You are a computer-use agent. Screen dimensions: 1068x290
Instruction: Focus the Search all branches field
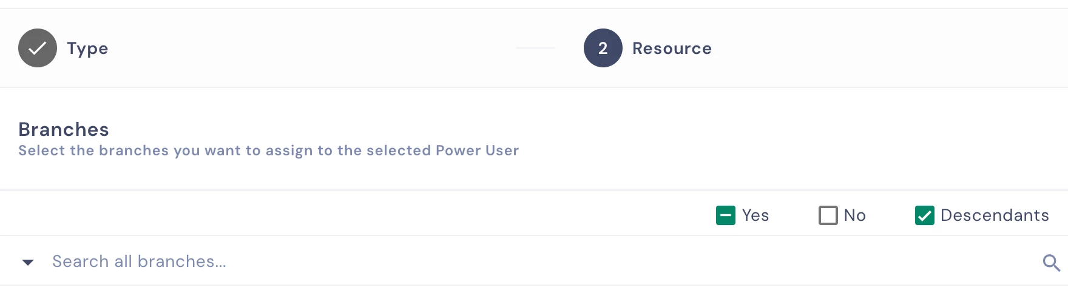point(364,261)
